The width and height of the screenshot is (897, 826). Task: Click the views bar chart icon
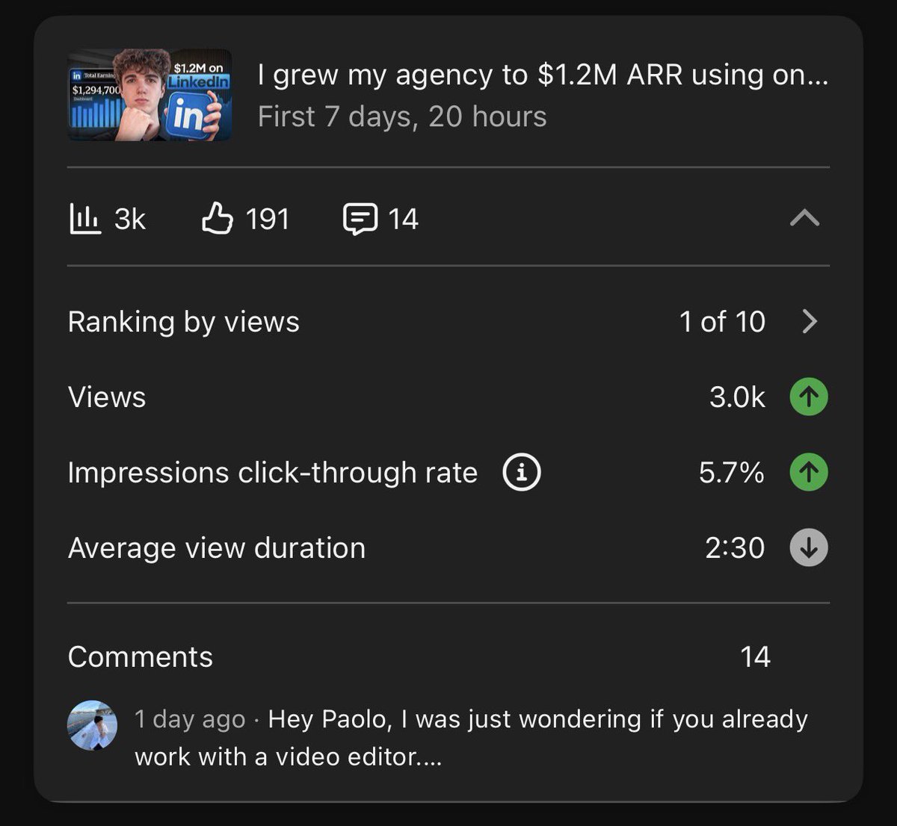click(85, 219)
